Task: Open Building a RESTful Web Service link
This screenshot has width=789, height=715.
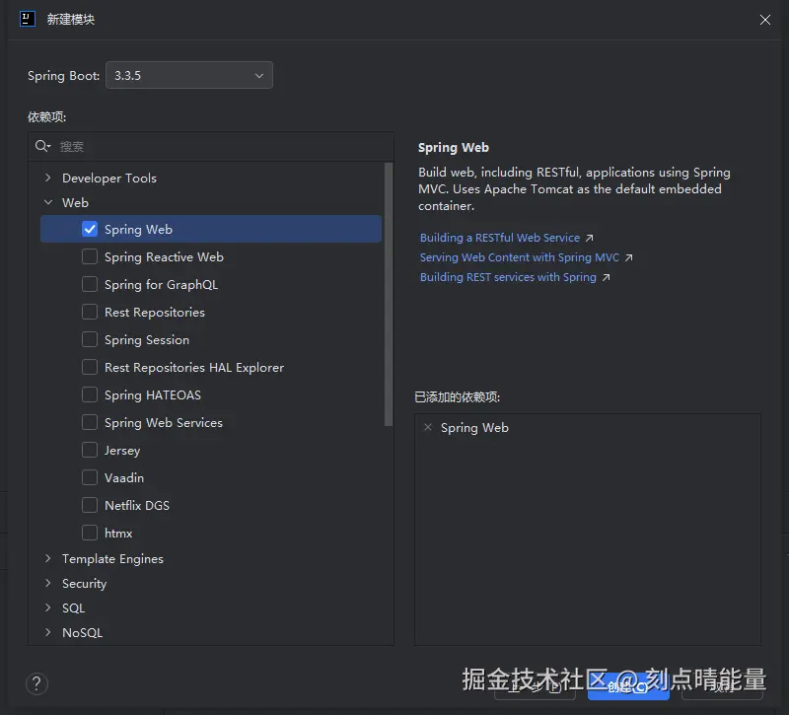Action: tap(506, 238)
